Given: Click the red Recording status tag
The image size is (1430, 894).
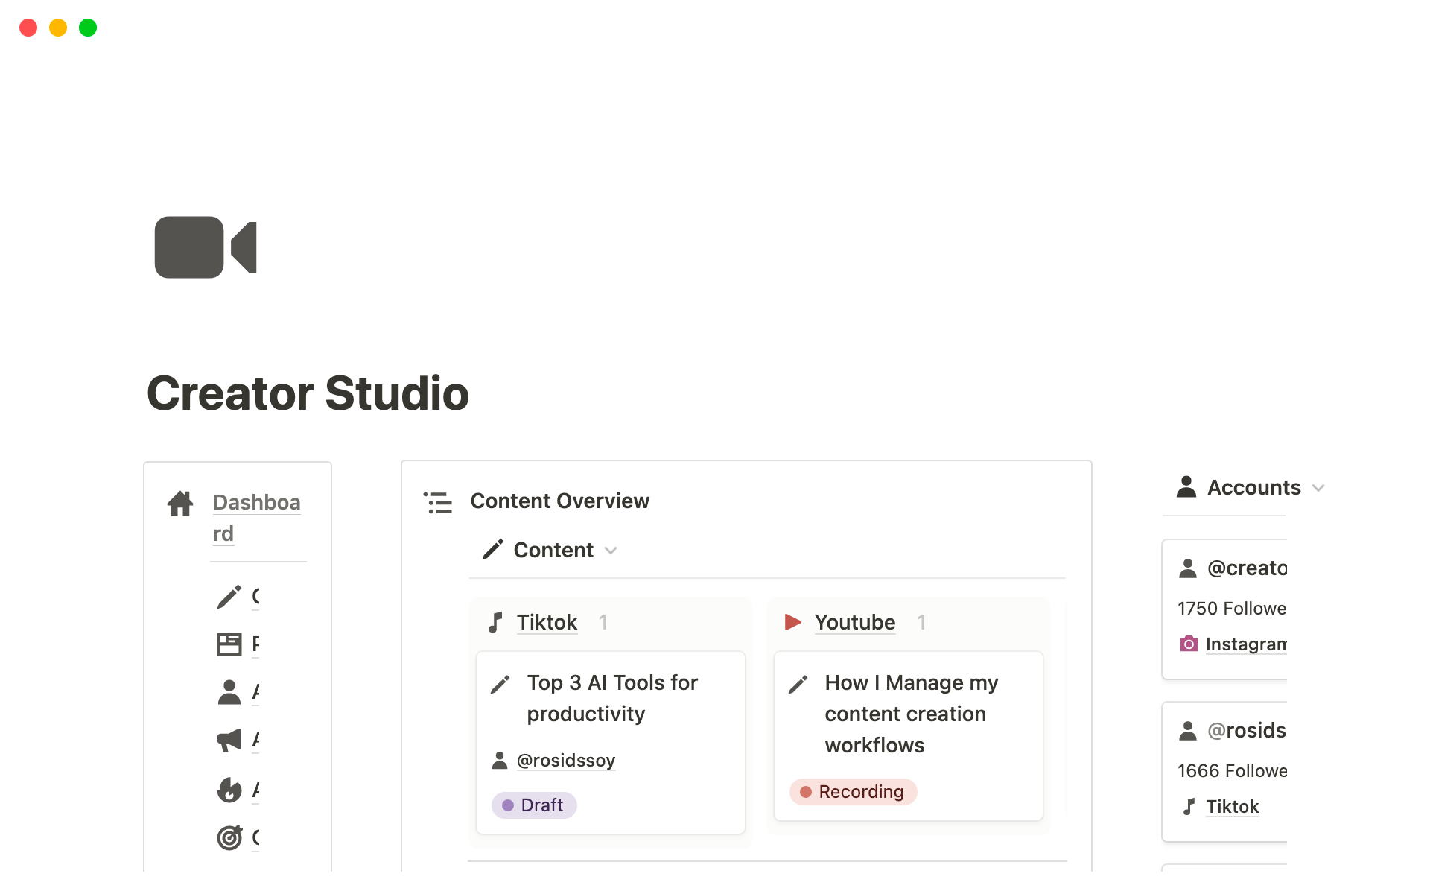Looking at the screenshot, I should [853, 791].
